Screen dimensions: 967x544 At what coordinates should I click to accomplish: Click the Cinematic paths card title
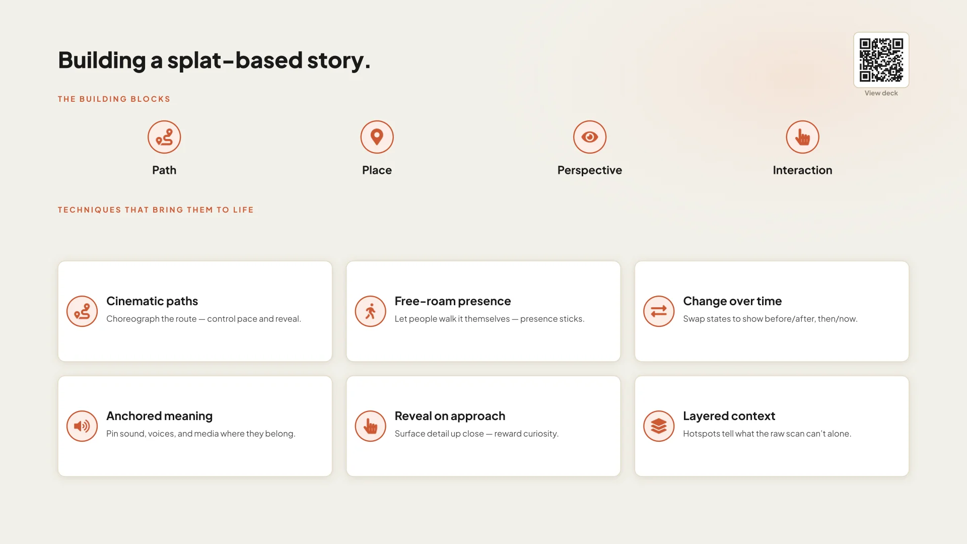152,301
